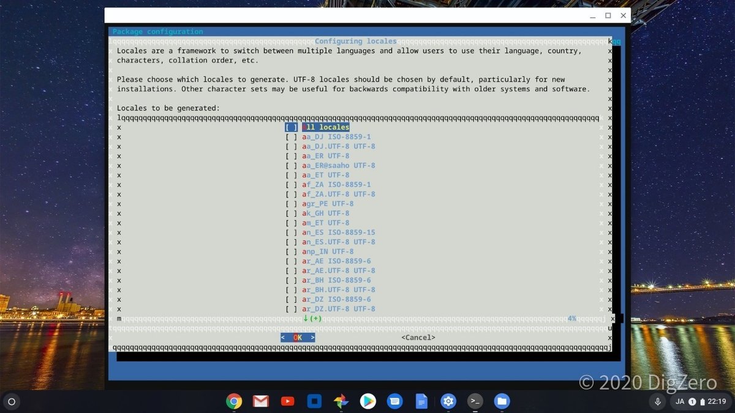Select the 'an_ES.UTF-8 UTF-8' locale text
Viewport: 735px width, 413px height.
[339, 242]
